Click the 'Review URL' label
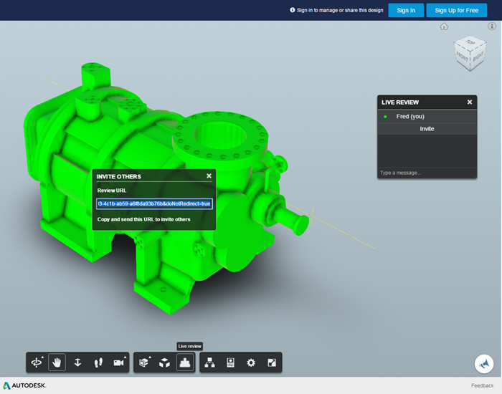This screenshot has height=394, width=502. click(x=112, y=191)
